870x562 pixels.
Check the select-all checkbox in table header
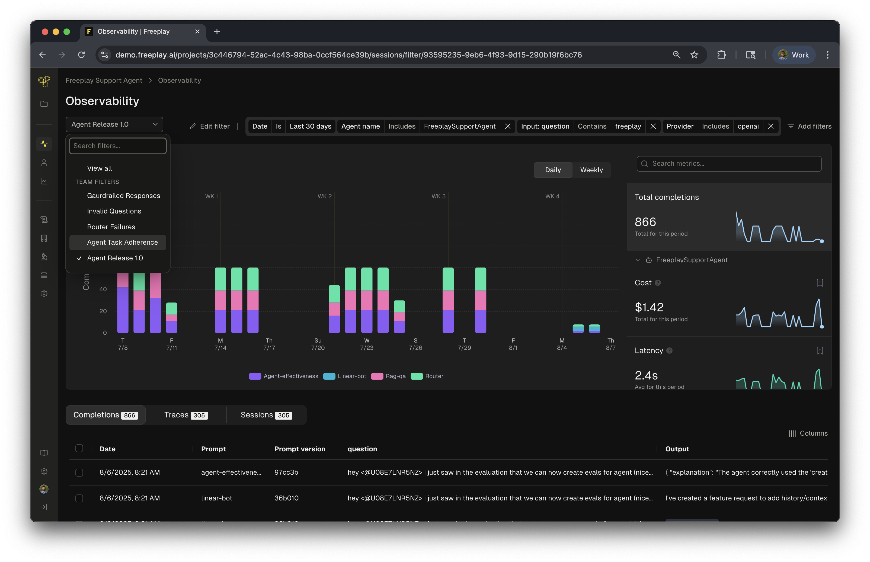coord(79,449)
